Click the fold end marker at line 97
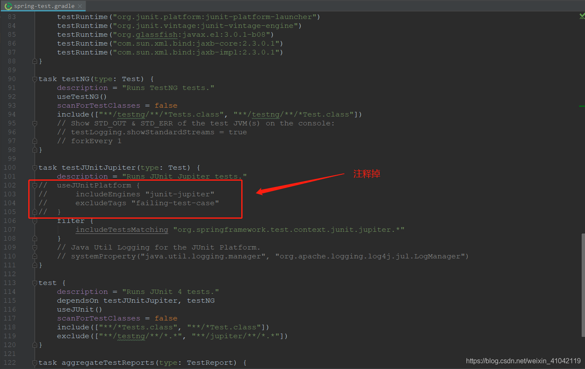Viewport: 585px width, 369px height. point(35,141)
